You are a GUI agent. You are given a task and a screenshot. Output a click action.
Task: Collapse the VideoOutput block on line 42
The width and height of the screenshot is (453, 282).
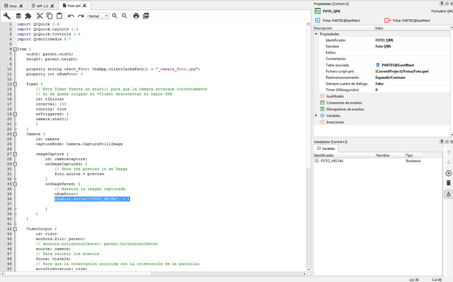(15, 229)
